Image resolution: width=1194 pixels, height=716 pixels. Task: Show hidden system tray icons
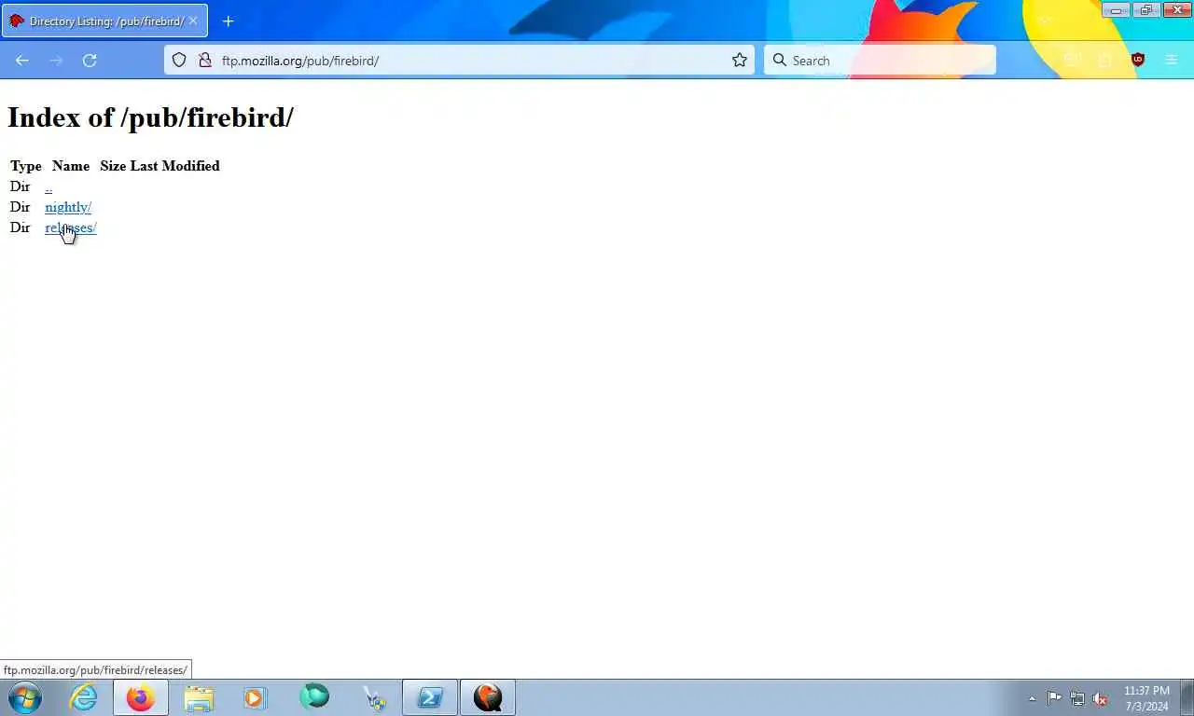click(1032, 698)
